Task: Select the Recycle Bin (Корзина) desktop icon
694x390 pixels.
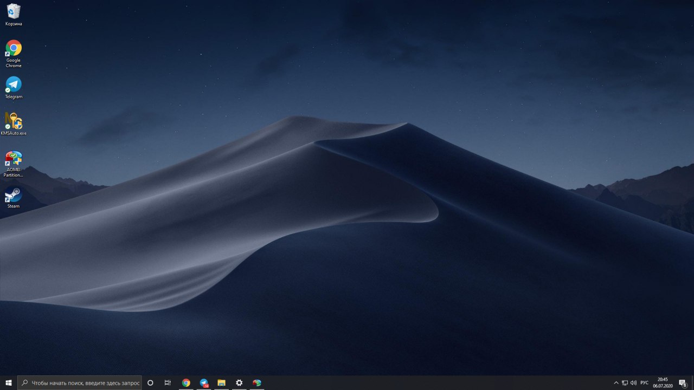Action: coord(14,15)
